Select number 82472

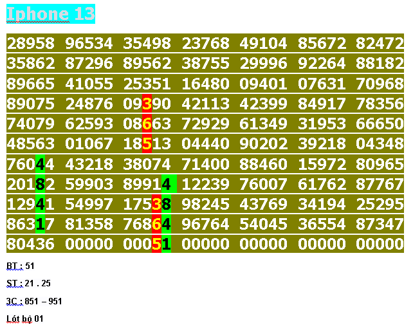coord(380,43)
